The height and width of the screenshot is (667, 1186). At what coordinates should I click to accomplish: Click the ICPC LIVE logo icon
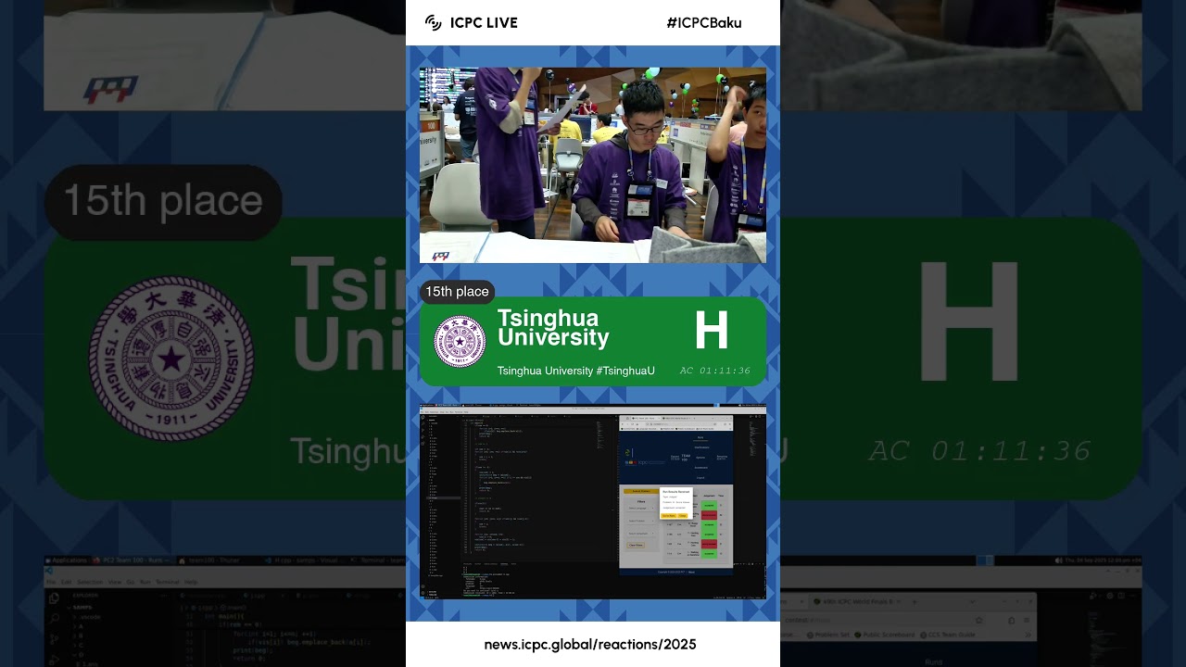pos(433,23)
